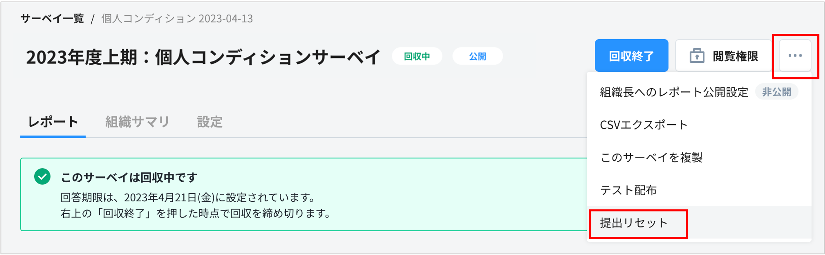Image resolution: width=825 pixels, height=255 pixels.
Task: Click the blue 公開 status badge
Action: click(477, 56)
